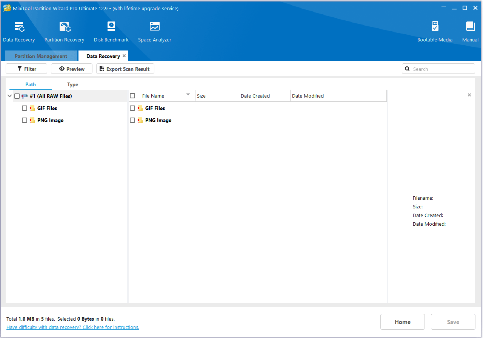Click the Home button

pyautogui.click(x=403, y=322)
